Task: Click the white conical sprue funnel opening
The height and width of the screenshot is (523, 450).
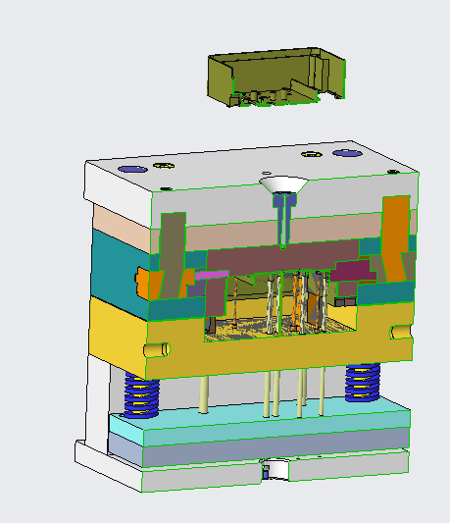Action: coord(283,184)
